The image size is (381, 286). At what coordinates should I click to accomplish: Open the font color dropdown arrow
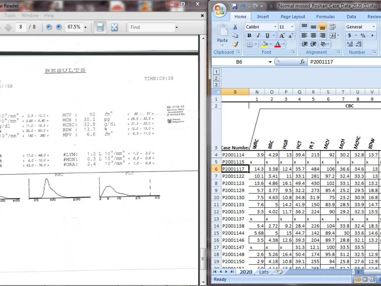[283, 44]
